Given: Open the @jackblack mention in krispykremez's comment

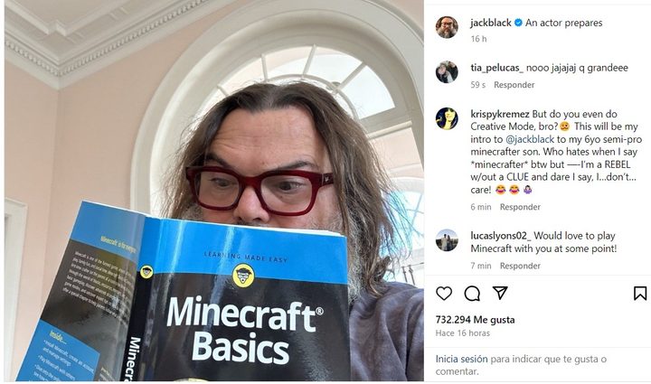Looking at the screenshot, I should pos(530,139).
